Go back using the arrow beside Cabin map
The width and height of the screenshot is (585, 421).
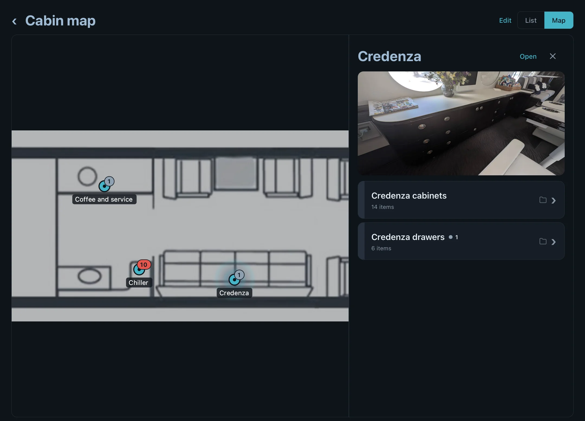click(x=14, y=21)
